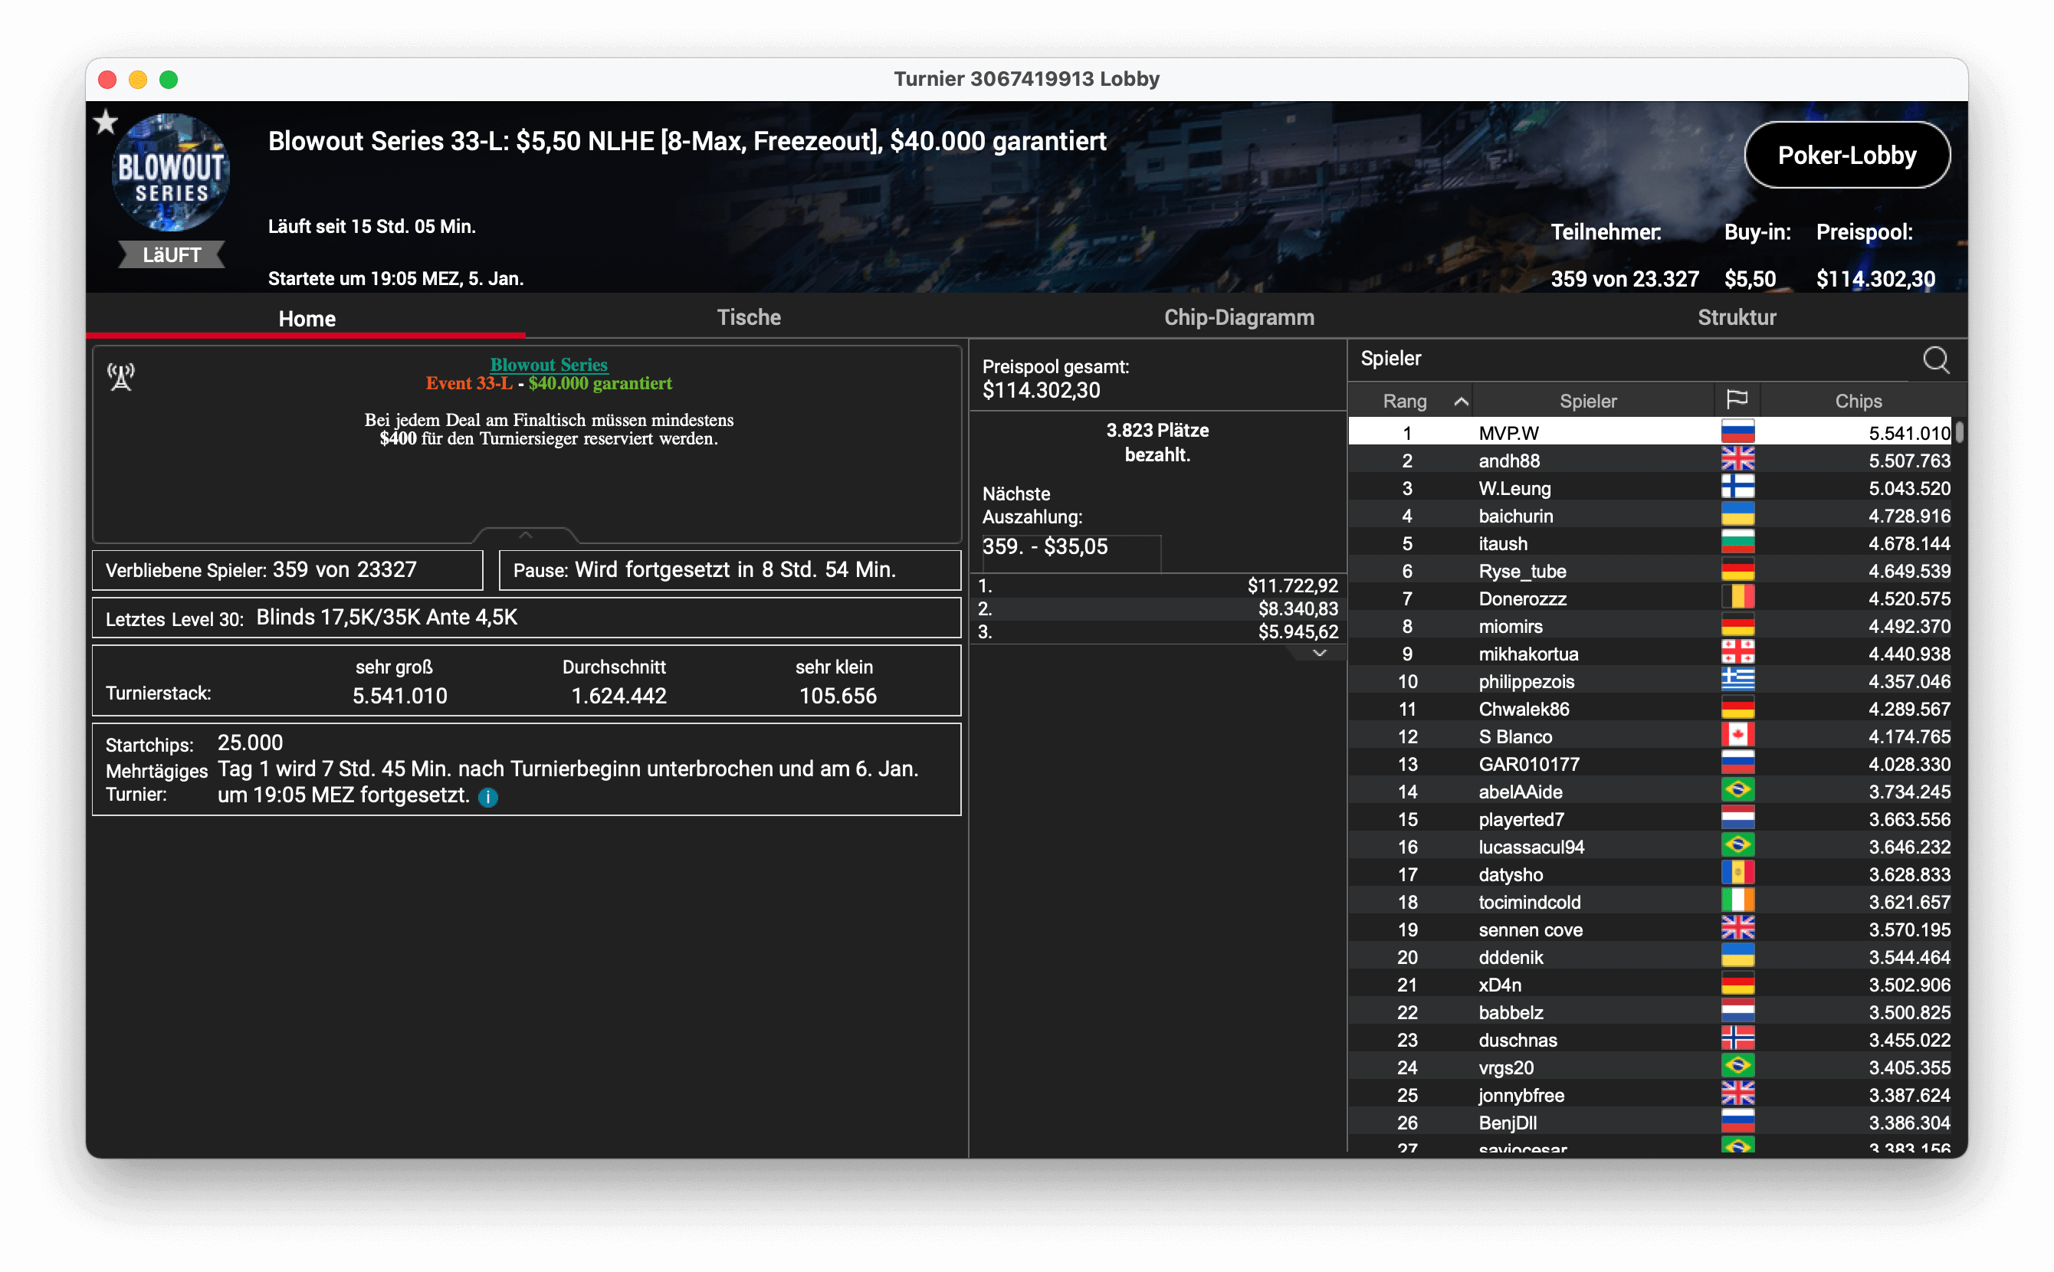Sort players by country flag column
This screenshot has height=1272, width=2054.
(x=1737, y=401)
